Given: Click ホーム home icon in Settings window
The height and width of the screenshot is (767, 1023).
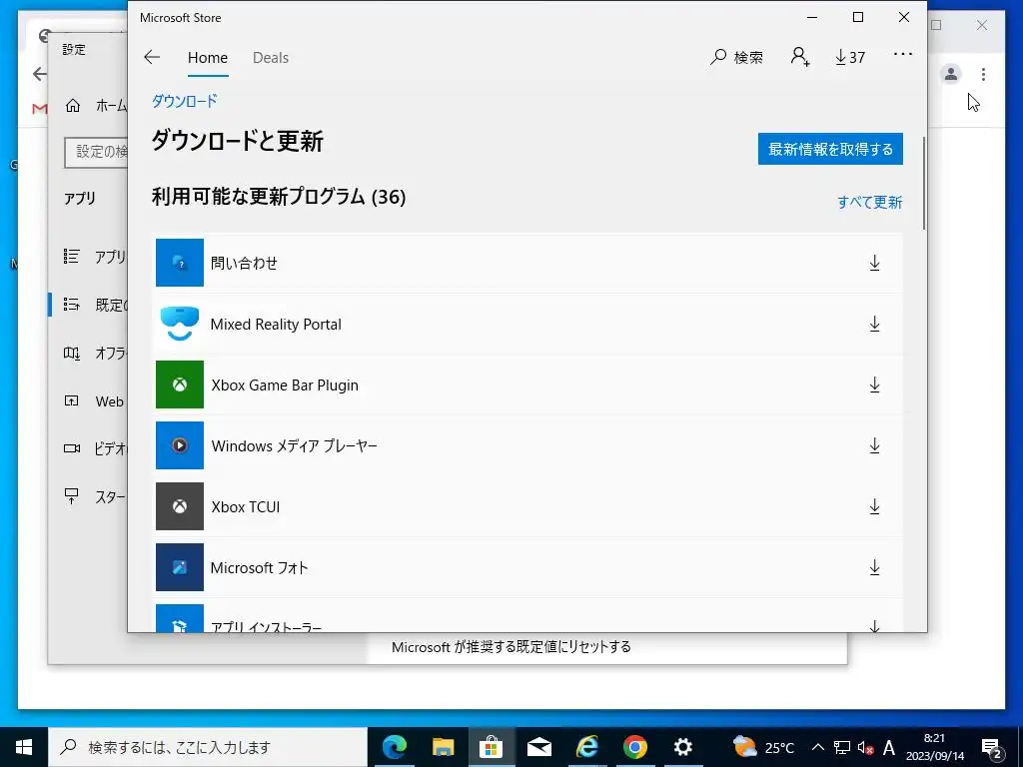Looking at the screenshot, I should [73, 105].
